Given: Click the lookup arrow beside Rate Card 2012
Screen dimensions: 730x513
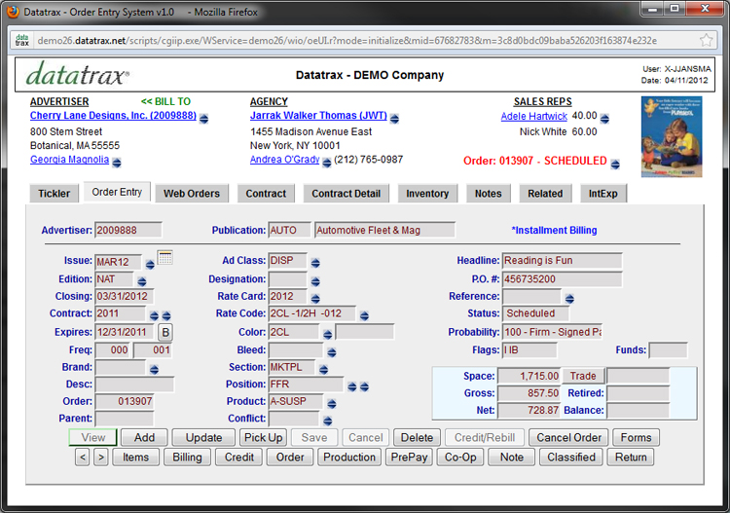Looking at the screenshot, I should [315, 299].
